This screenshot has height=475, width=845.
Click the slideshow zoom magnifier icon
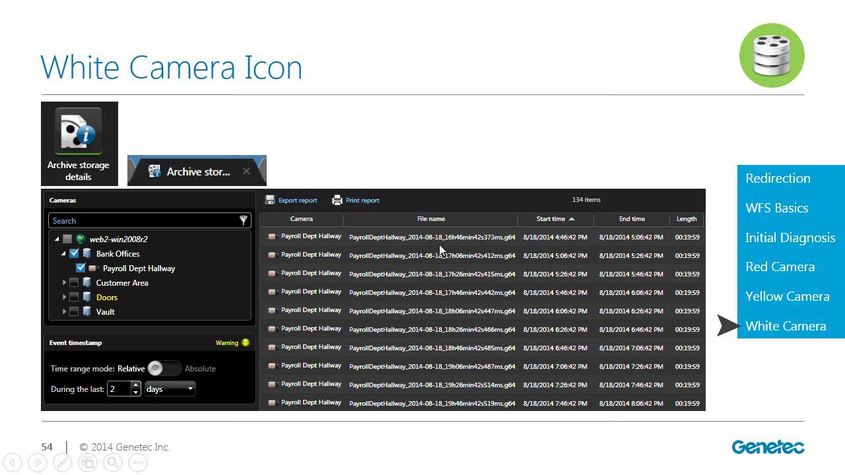pos(113,463)
